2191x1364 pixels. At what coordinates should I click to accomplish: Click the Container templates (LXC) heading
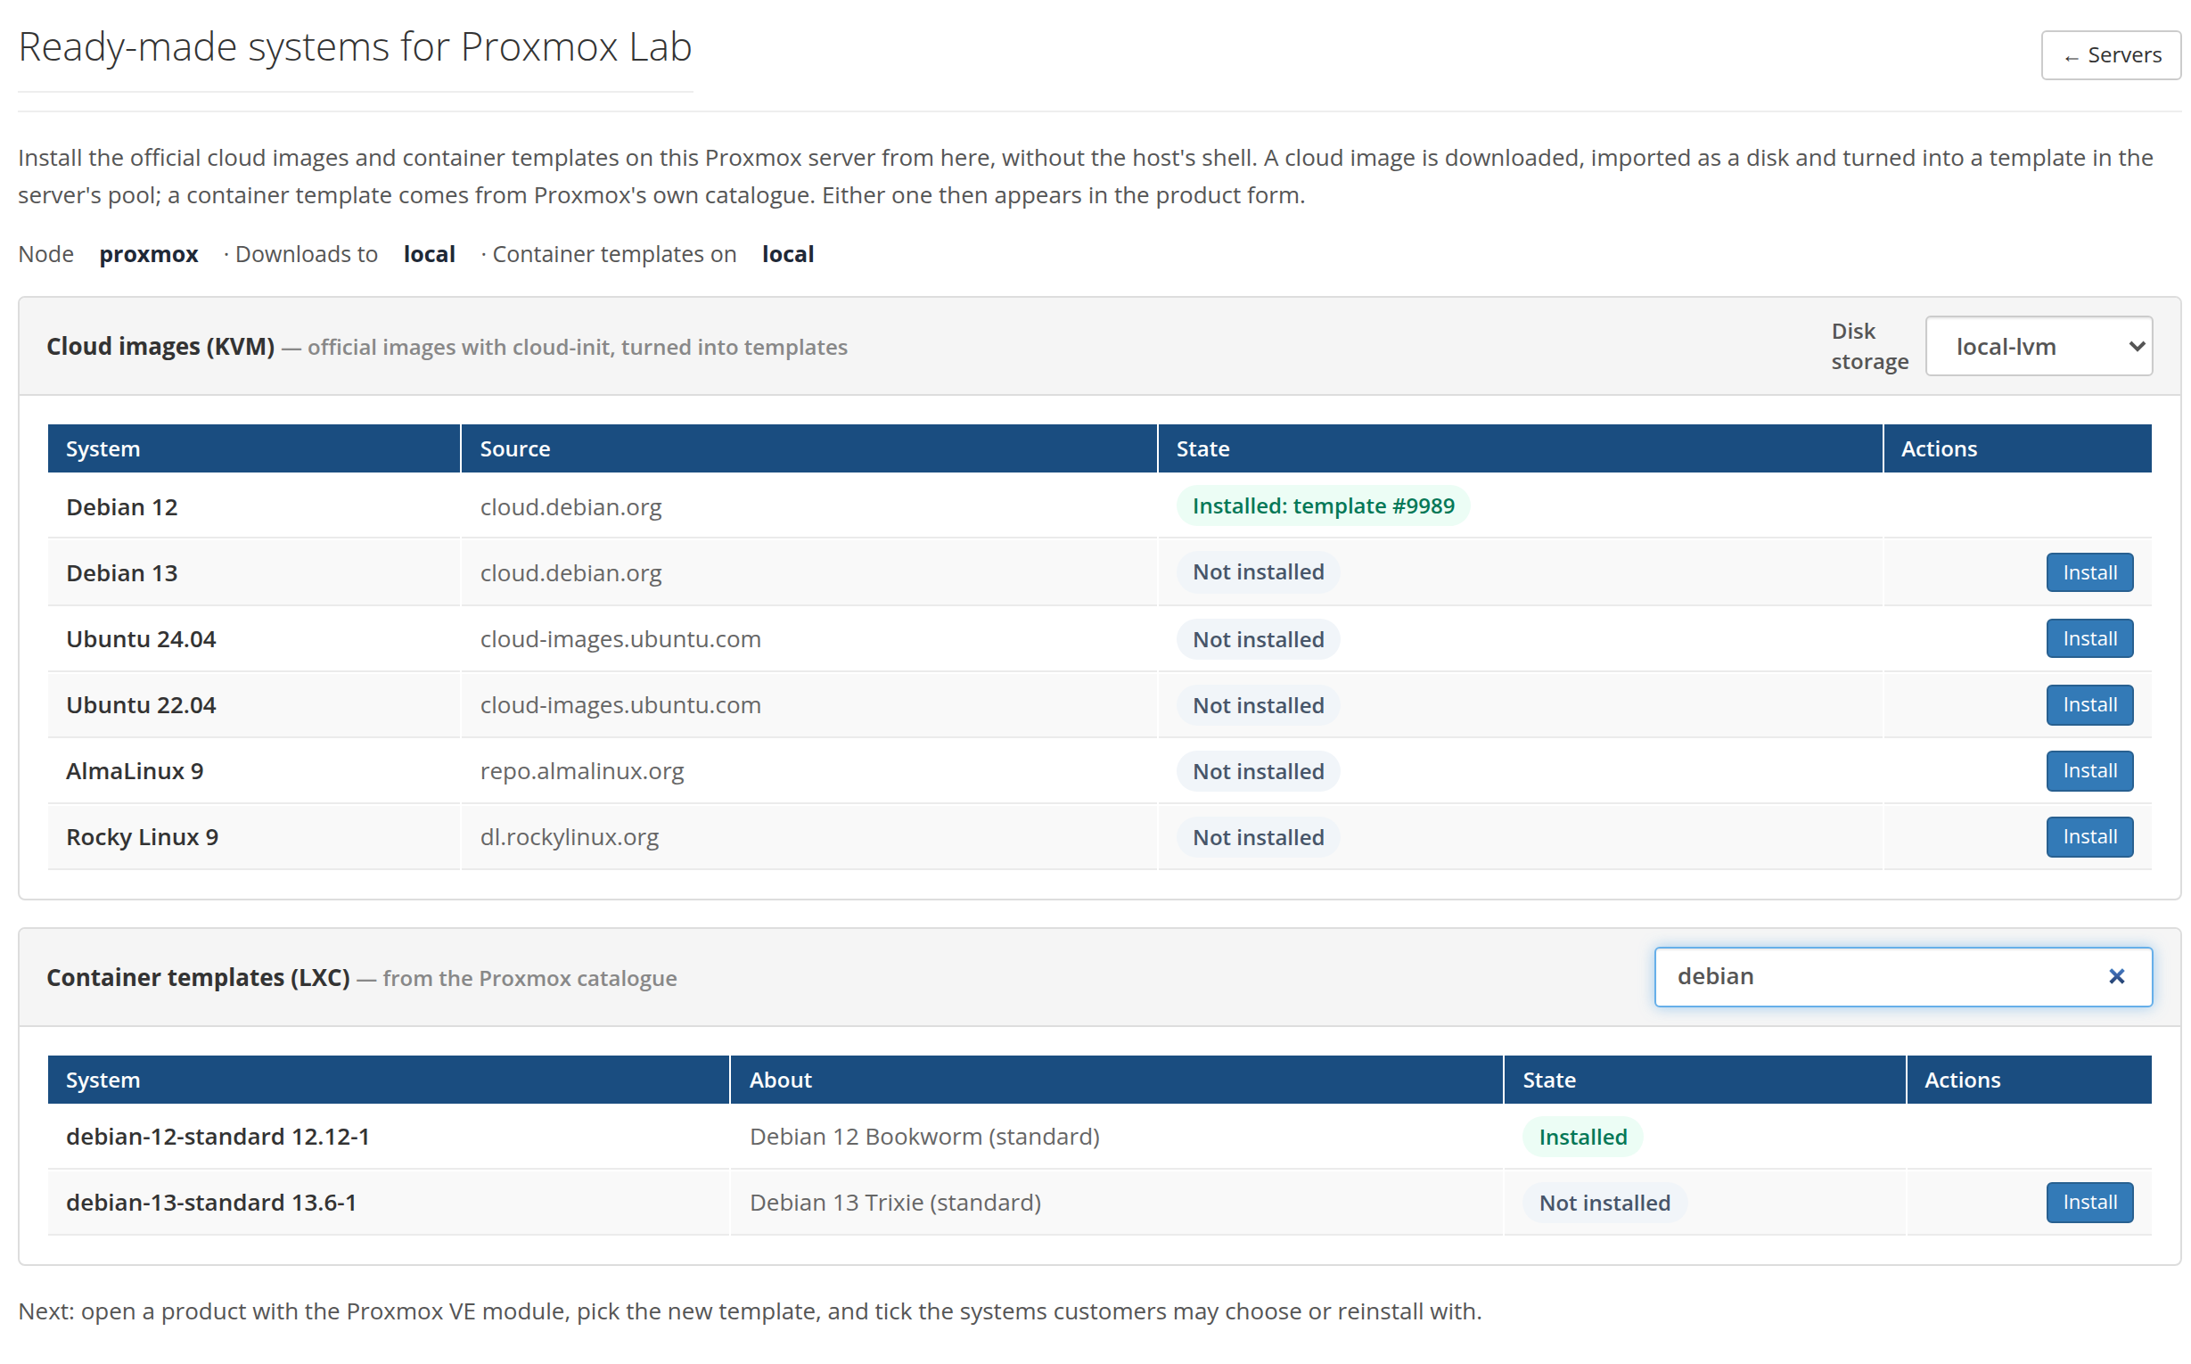pos(199,978)
